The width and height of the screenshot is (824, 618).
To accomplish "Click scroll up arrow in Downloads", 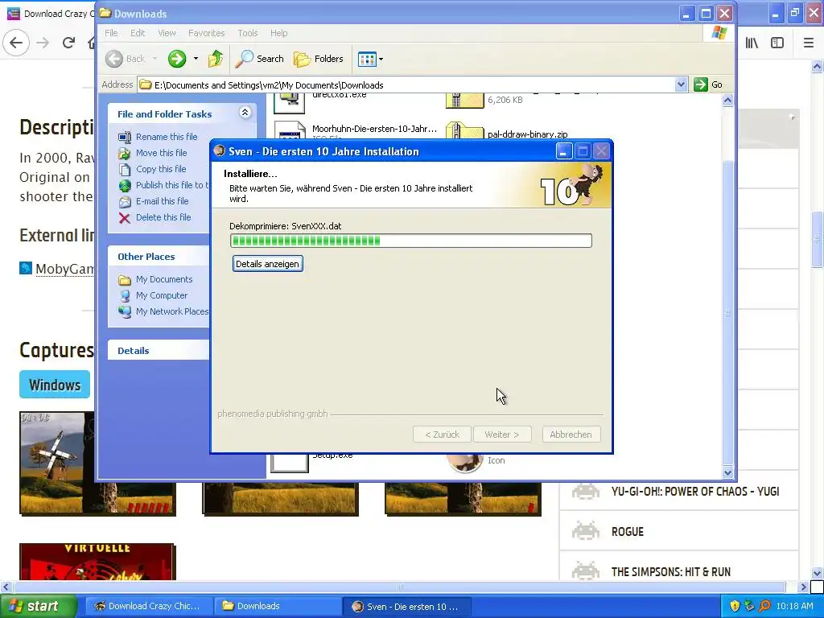I will click(x=727, y=100).
